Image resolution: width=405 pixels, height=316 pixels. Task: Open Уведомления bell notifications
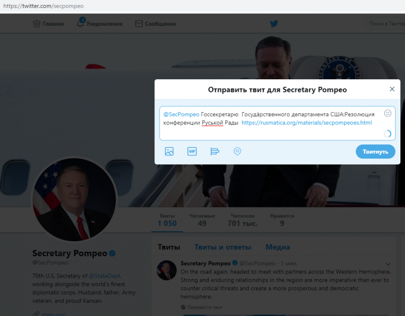click(100, 24)
